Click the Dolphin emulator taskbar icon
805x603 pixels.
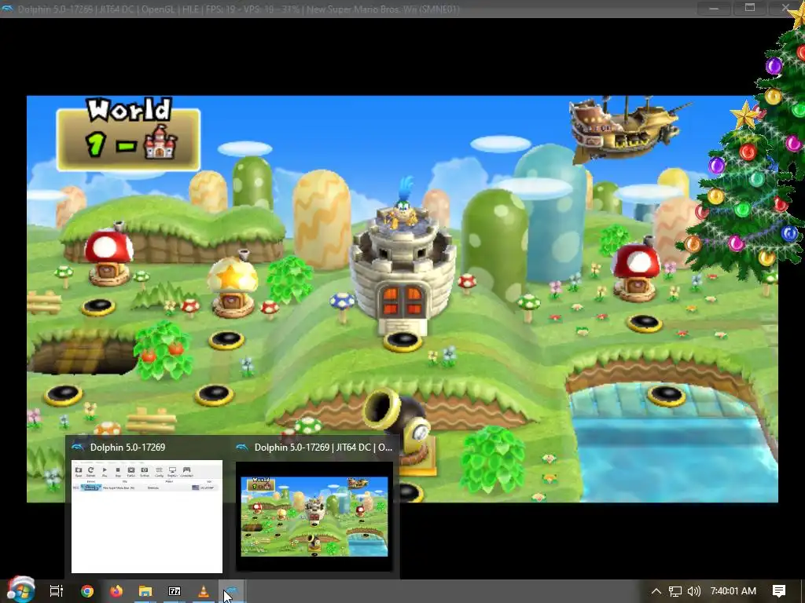coord(232,591)
